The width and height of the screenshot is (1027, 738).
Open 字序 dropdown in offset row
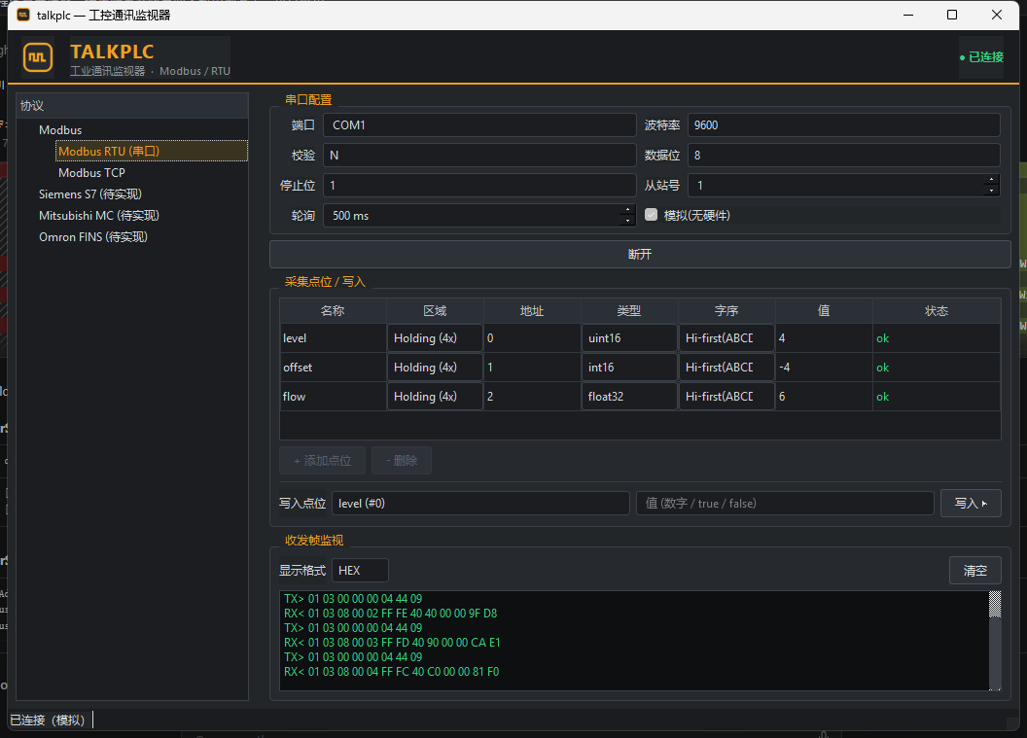click(727, 368)
